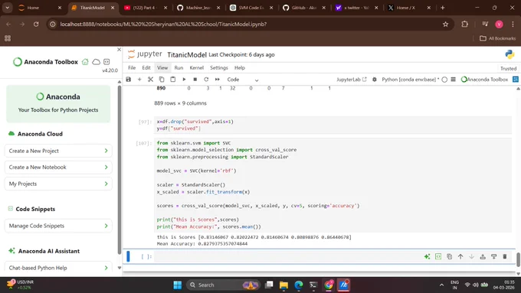Click the Trusted notebook indicator
The height and width of the screenshot is (293, 521).
[x=509, y=68]
